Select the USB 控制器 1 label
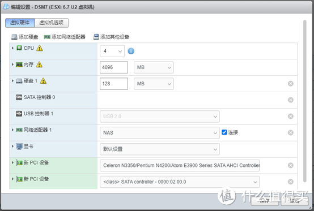 (39, 114)
